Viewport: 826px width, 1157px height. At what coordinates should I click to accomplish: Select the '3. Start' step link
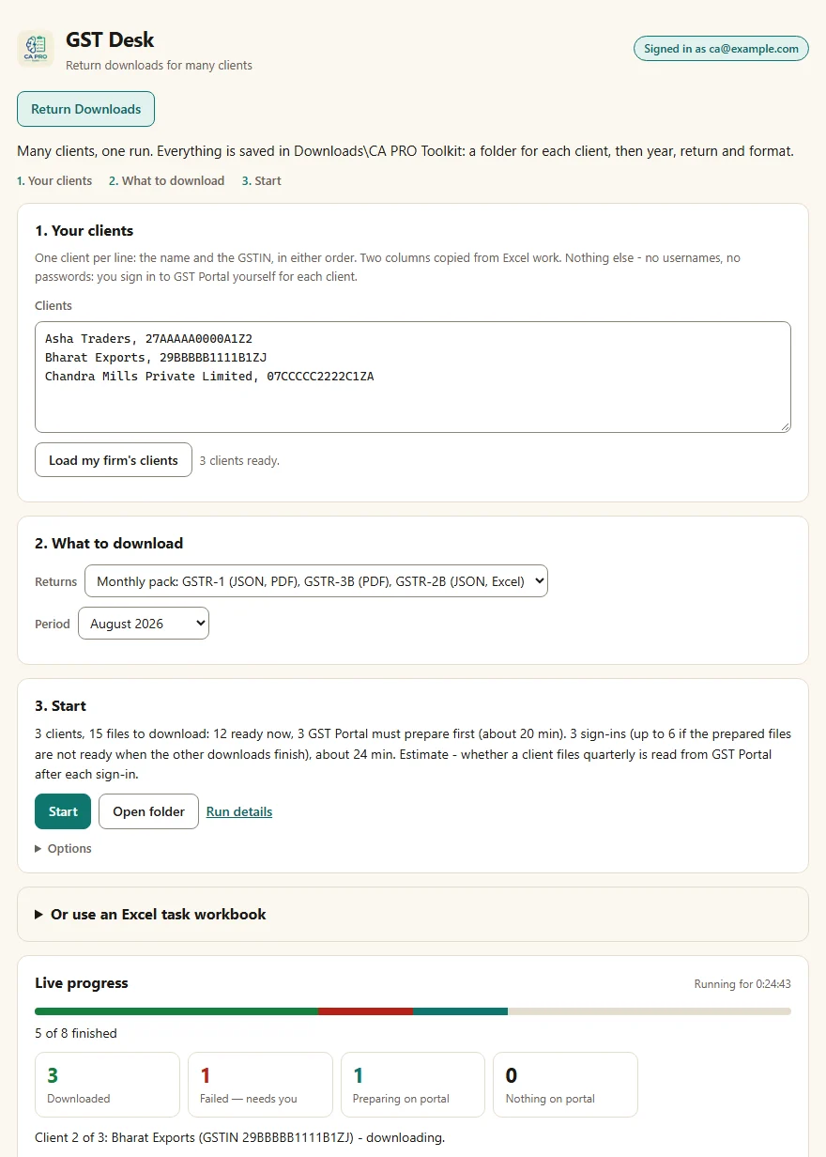[x=261, y=180]
